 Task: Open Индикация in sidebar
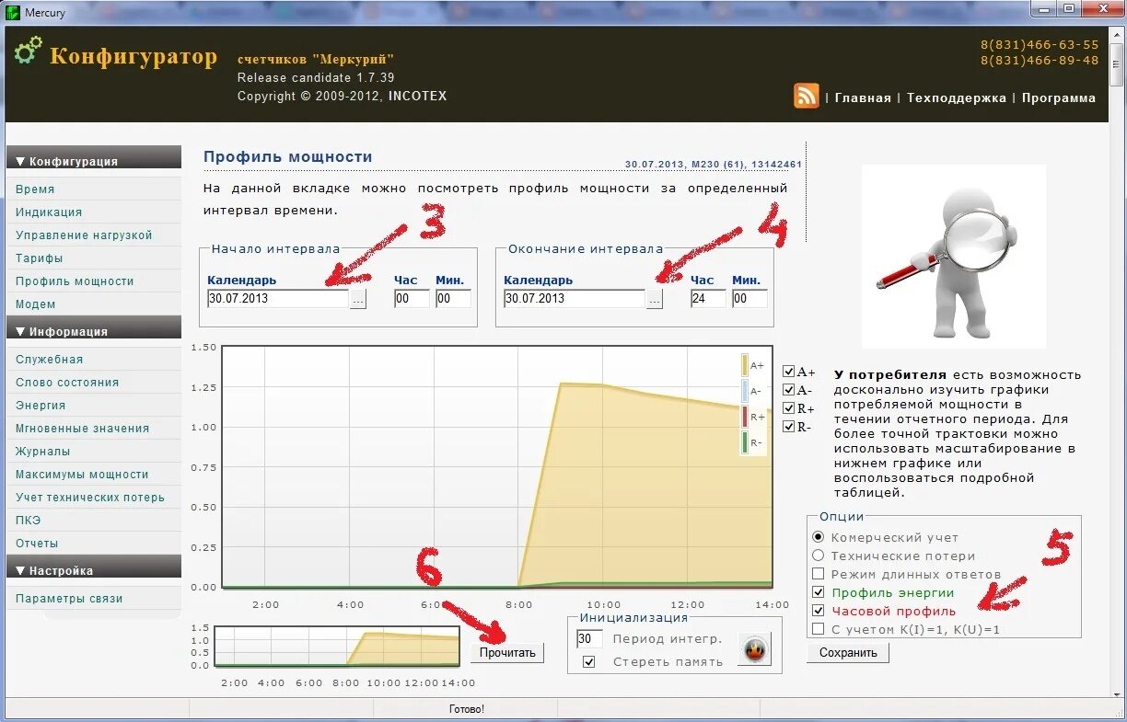pos(49,212)
